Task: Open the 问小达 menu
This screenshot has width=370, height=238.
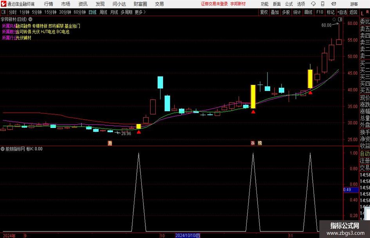Action: point(119,4)
